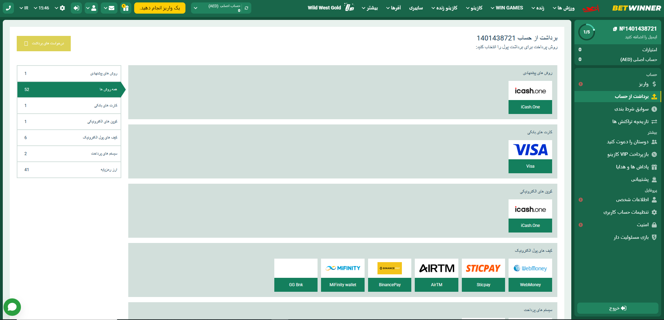Click the yellow یک واریز انجام دهید button
This screenshot has height=320, width=664.
(160, 8)
